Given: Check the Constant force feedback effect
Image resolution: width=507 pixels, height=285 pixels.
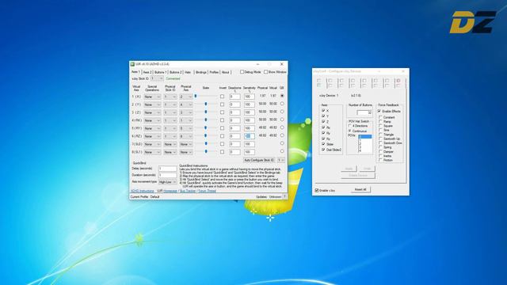Looking at the screenshot, I should tap(380, 117).
